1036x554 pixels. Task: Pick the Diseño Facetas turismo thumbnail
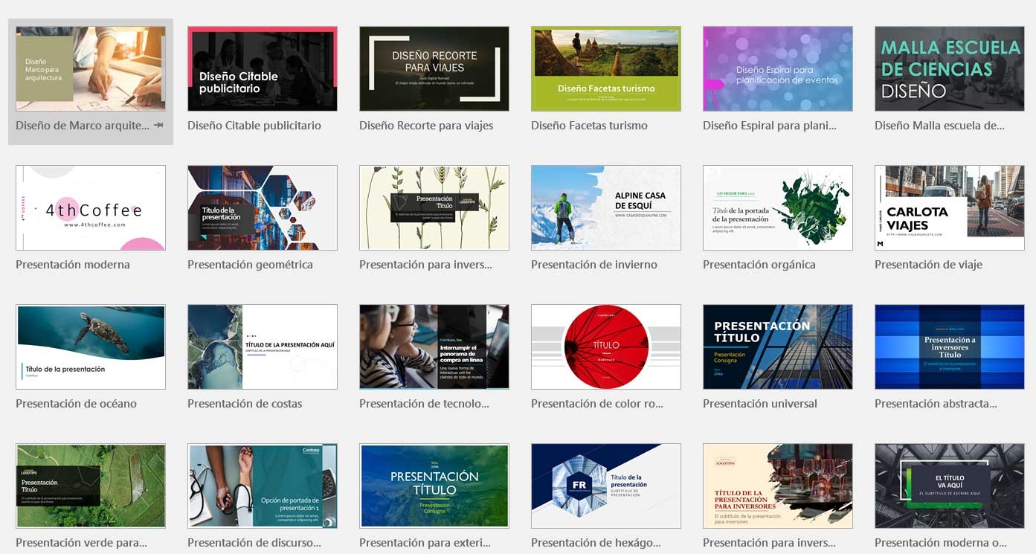[606, 68]
